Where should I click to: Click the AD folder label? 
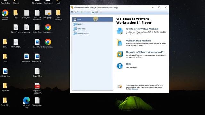58,3
